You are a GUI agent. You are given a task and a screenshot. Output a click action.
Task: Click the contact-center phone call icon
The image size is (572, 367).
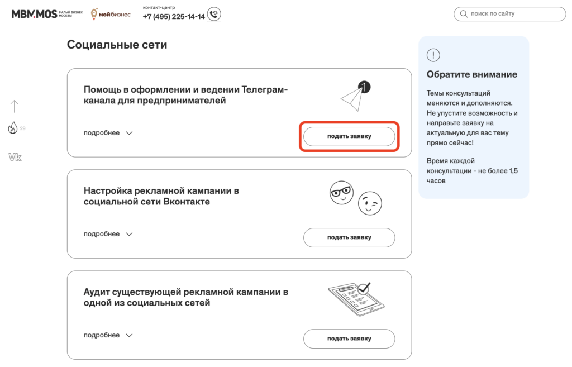pos(213,14)
